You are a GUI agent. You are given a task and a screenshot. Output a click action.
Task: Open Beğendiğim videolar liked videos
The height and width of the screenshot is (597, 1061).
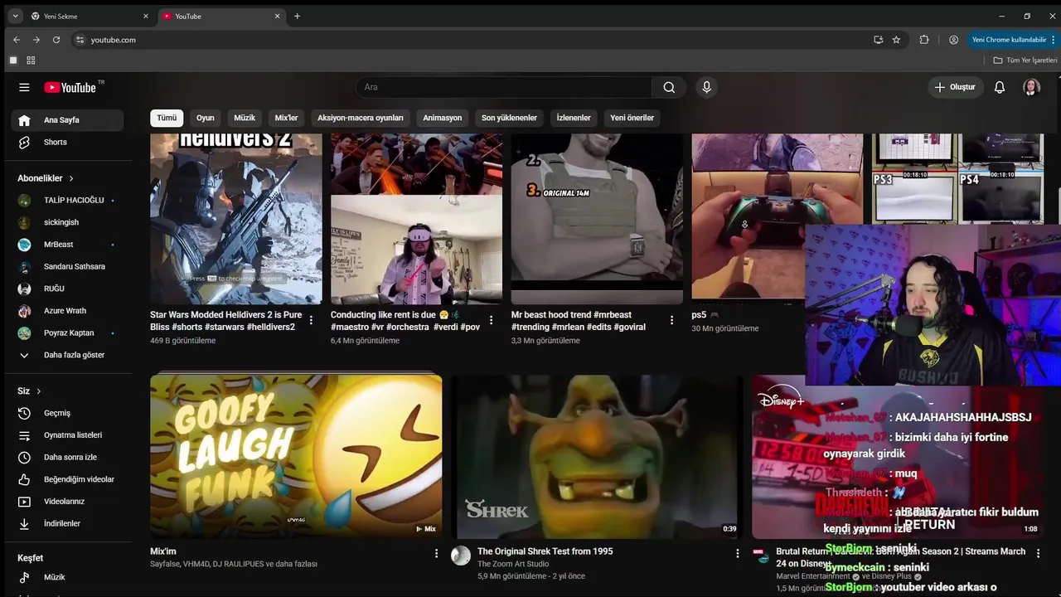[67, 479]
